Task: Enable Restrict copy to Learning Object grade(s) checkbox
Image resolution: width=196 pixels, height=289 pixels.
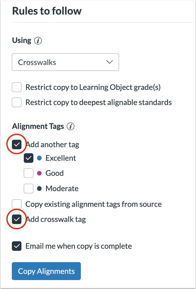Action: point(16,87)
